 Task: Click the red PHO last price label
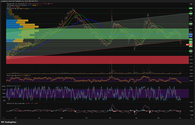click(189, 45)
